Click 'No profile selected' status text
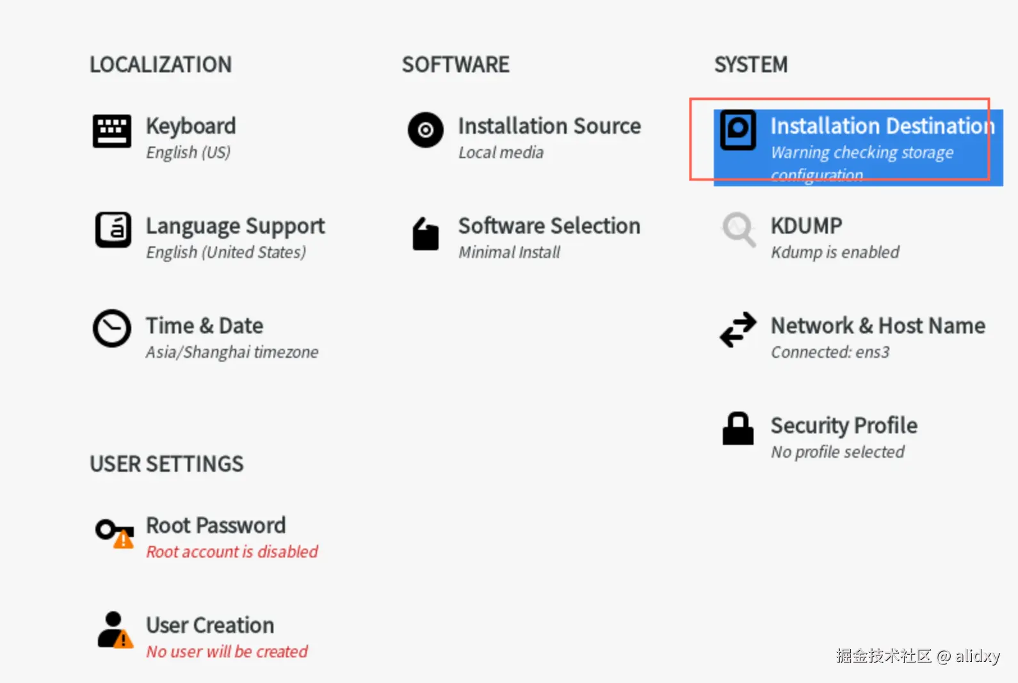The image size is (1018, 683). (837, 452)
